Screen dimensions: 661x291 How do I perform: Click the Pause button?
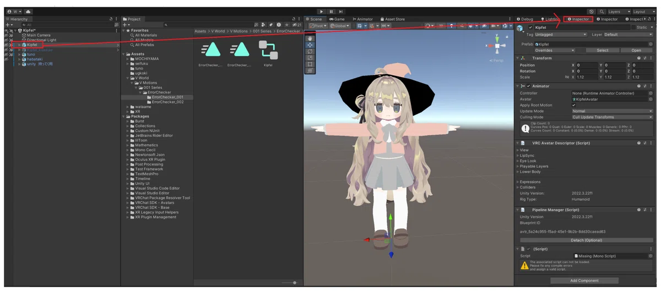tap(332, 12)
